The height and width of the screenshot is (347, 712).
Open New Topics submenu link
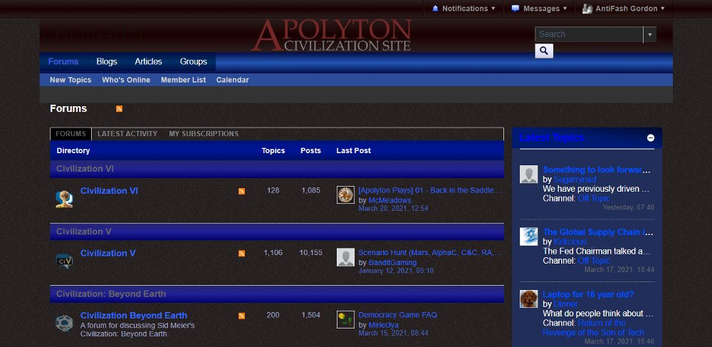click(x=70, y=80)
